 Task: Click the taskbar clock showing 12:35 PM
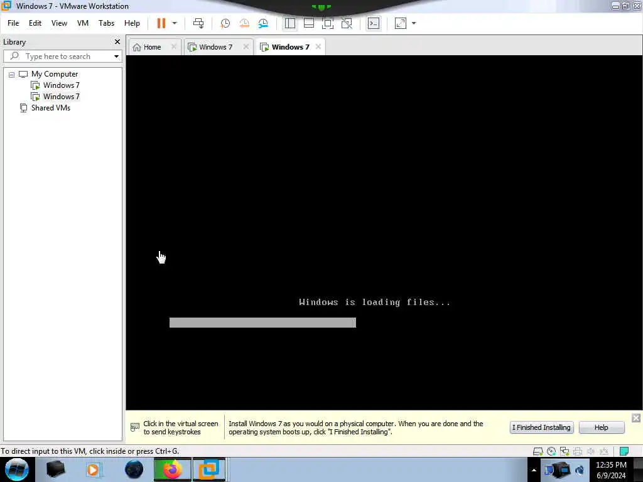tap(611, 470)
